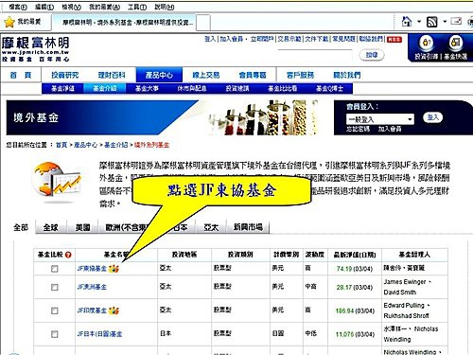Switch to the 亞太 fund tab
473x355 pixels.
211,227
